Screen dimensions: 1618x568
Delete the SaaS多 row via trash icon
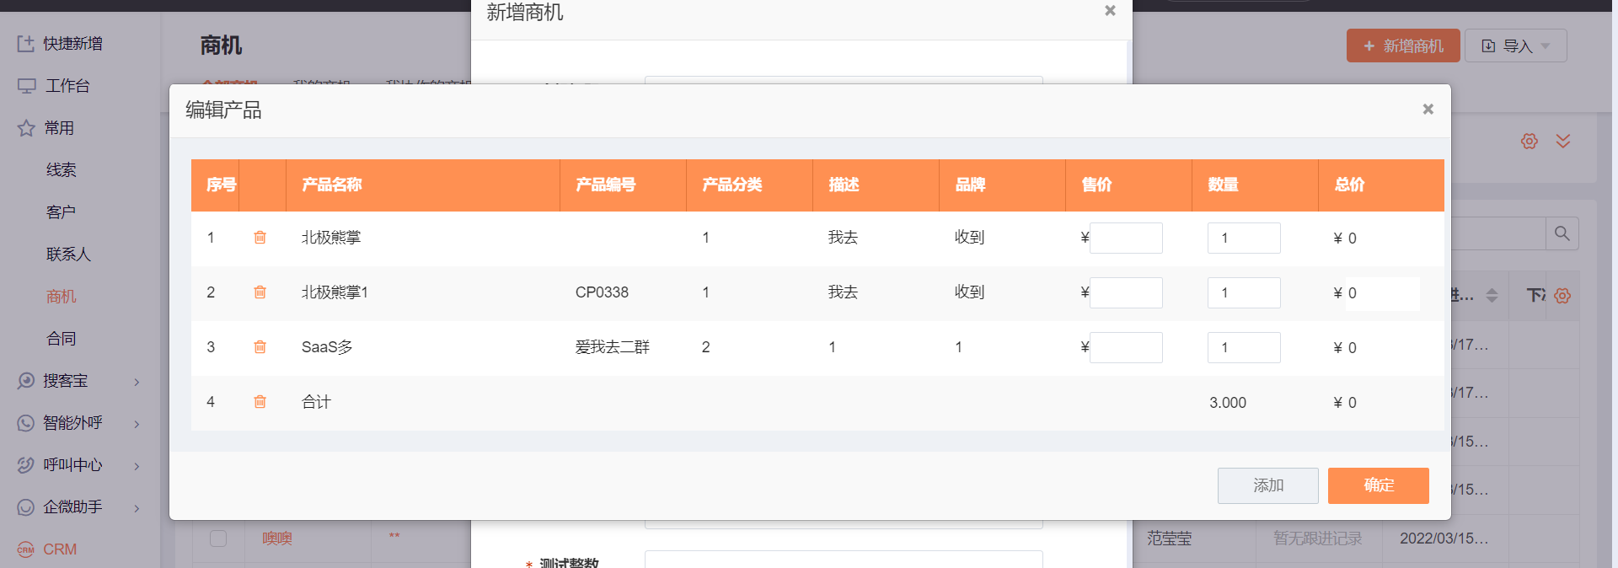(260, 347)
